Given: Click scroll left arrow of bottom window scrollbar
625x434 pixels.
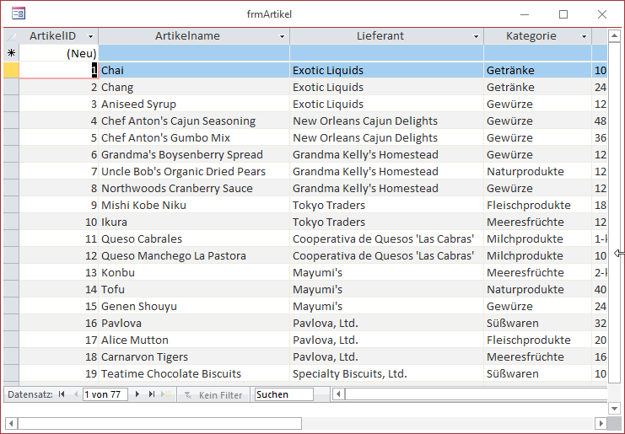Looking at the screenshot, I should (x=11, y=423).
